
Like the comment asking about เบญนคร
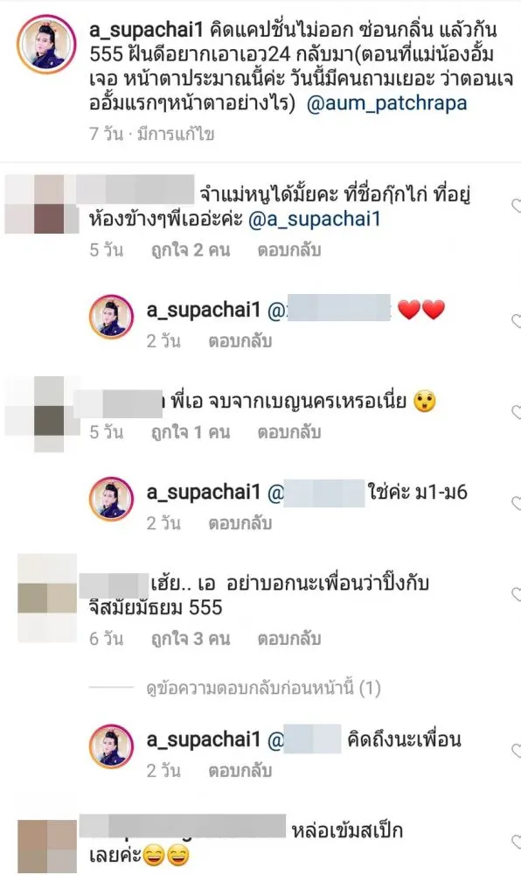coord(517,412)
